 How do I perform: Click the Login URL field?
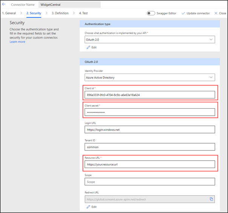pos(150,130)
